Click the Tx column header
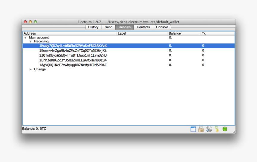257x162 pixels. (x=218, y=33)
